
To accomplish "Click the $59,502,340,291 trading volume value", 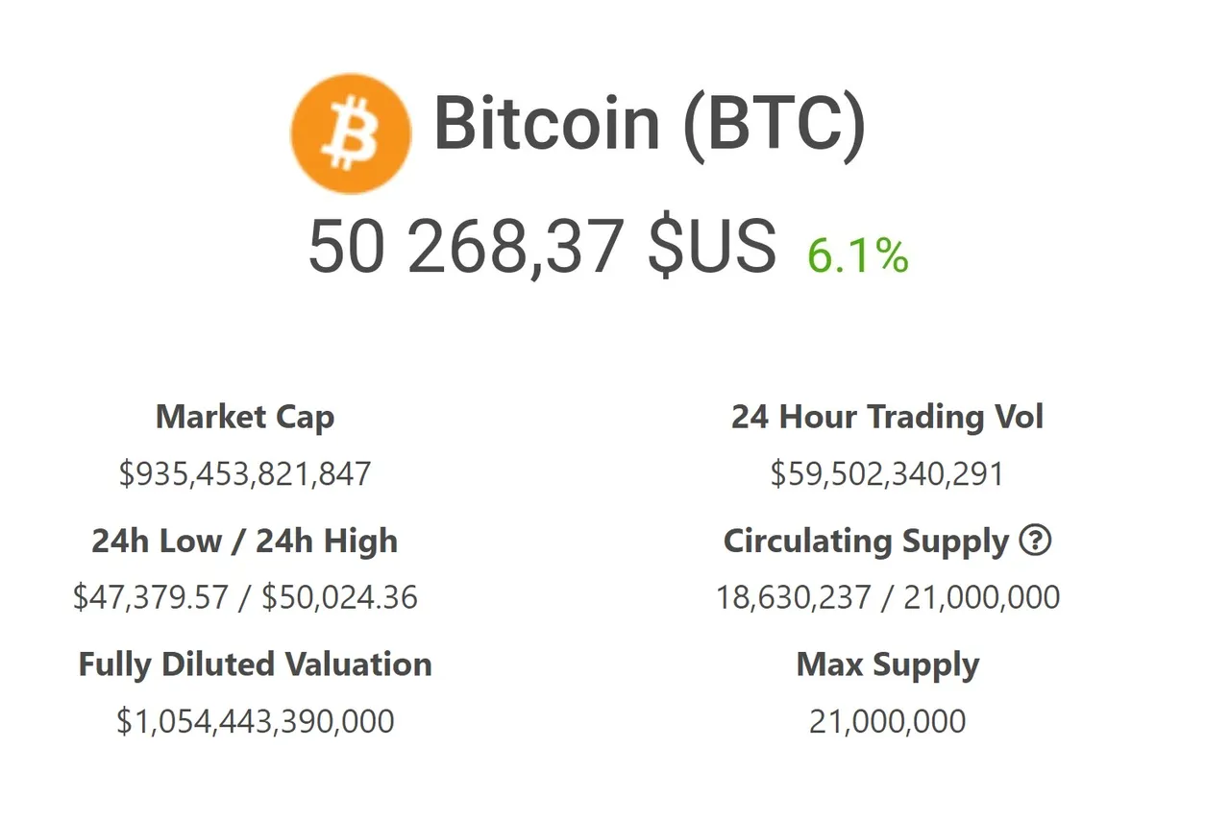I will [887, 473].
